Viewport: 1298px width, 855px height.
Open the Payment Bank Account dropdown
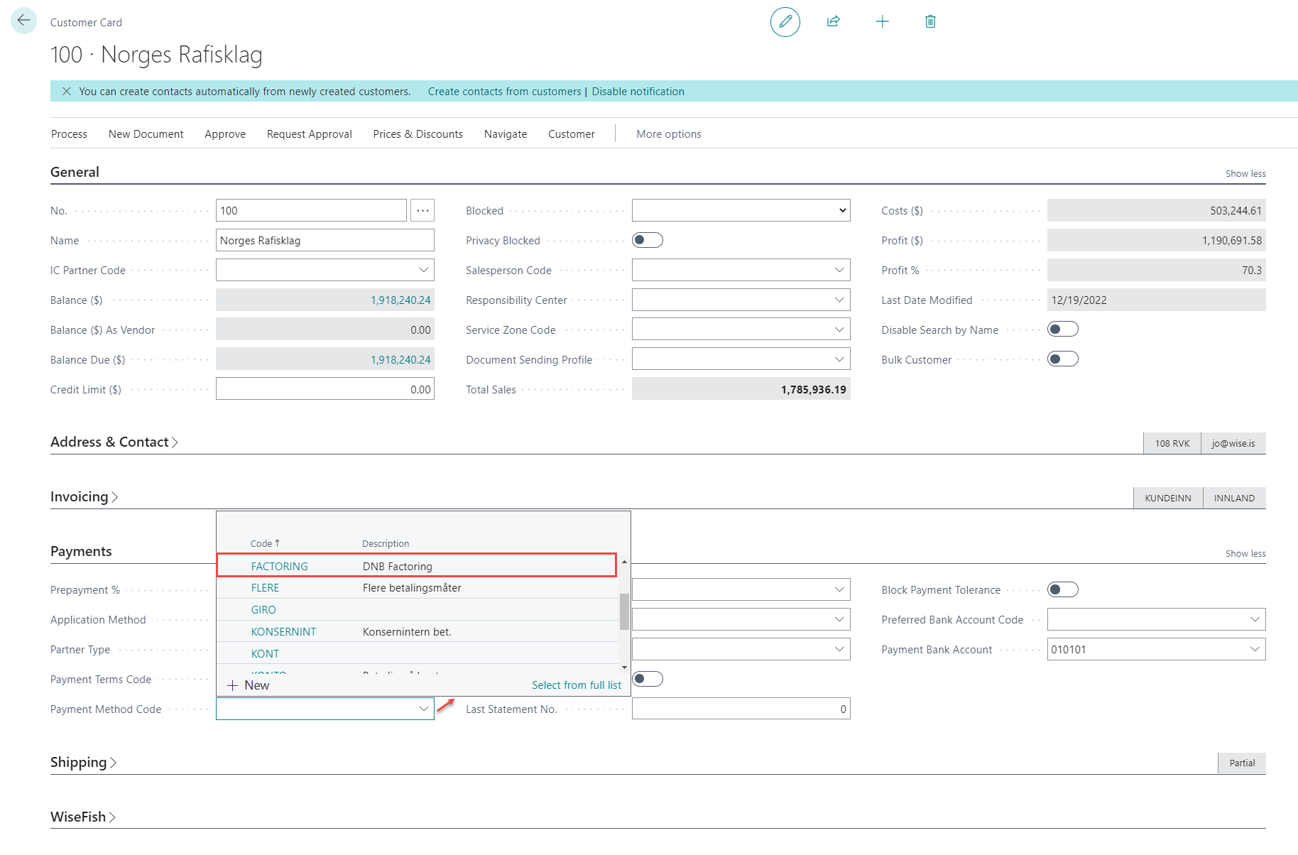point(1254,650)
